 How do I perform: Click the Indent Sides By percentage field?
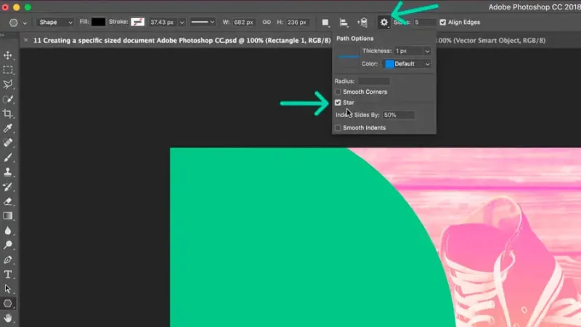398,115
